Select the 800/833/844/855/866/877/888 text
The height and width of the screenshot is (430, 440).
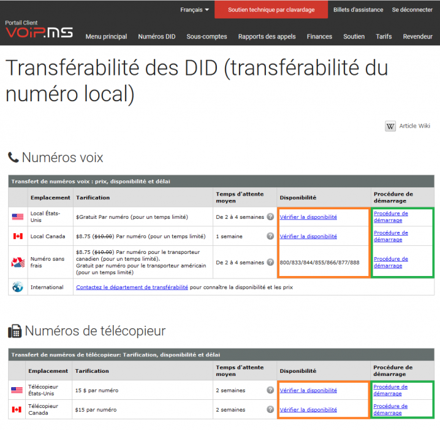pyautogui.click(x=319, y=262)
